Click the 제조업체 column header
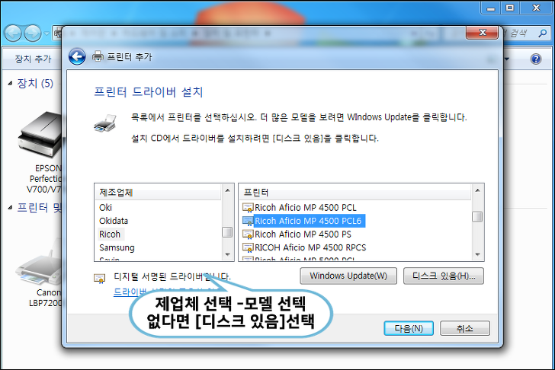This screenshot has height=370, width=555. [158, 193]
